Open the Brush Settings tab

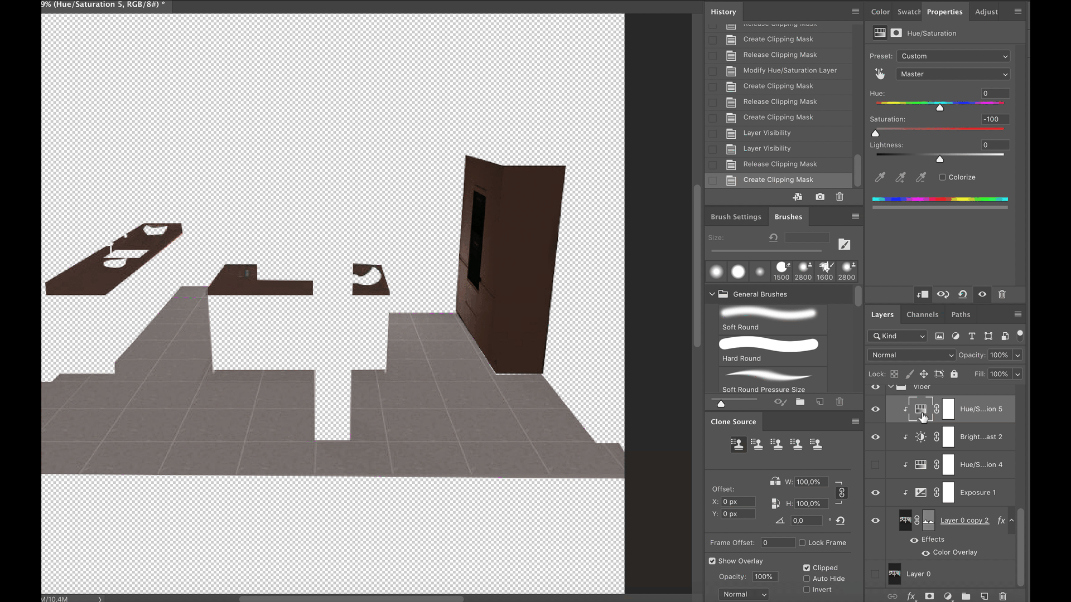(736, 217)
